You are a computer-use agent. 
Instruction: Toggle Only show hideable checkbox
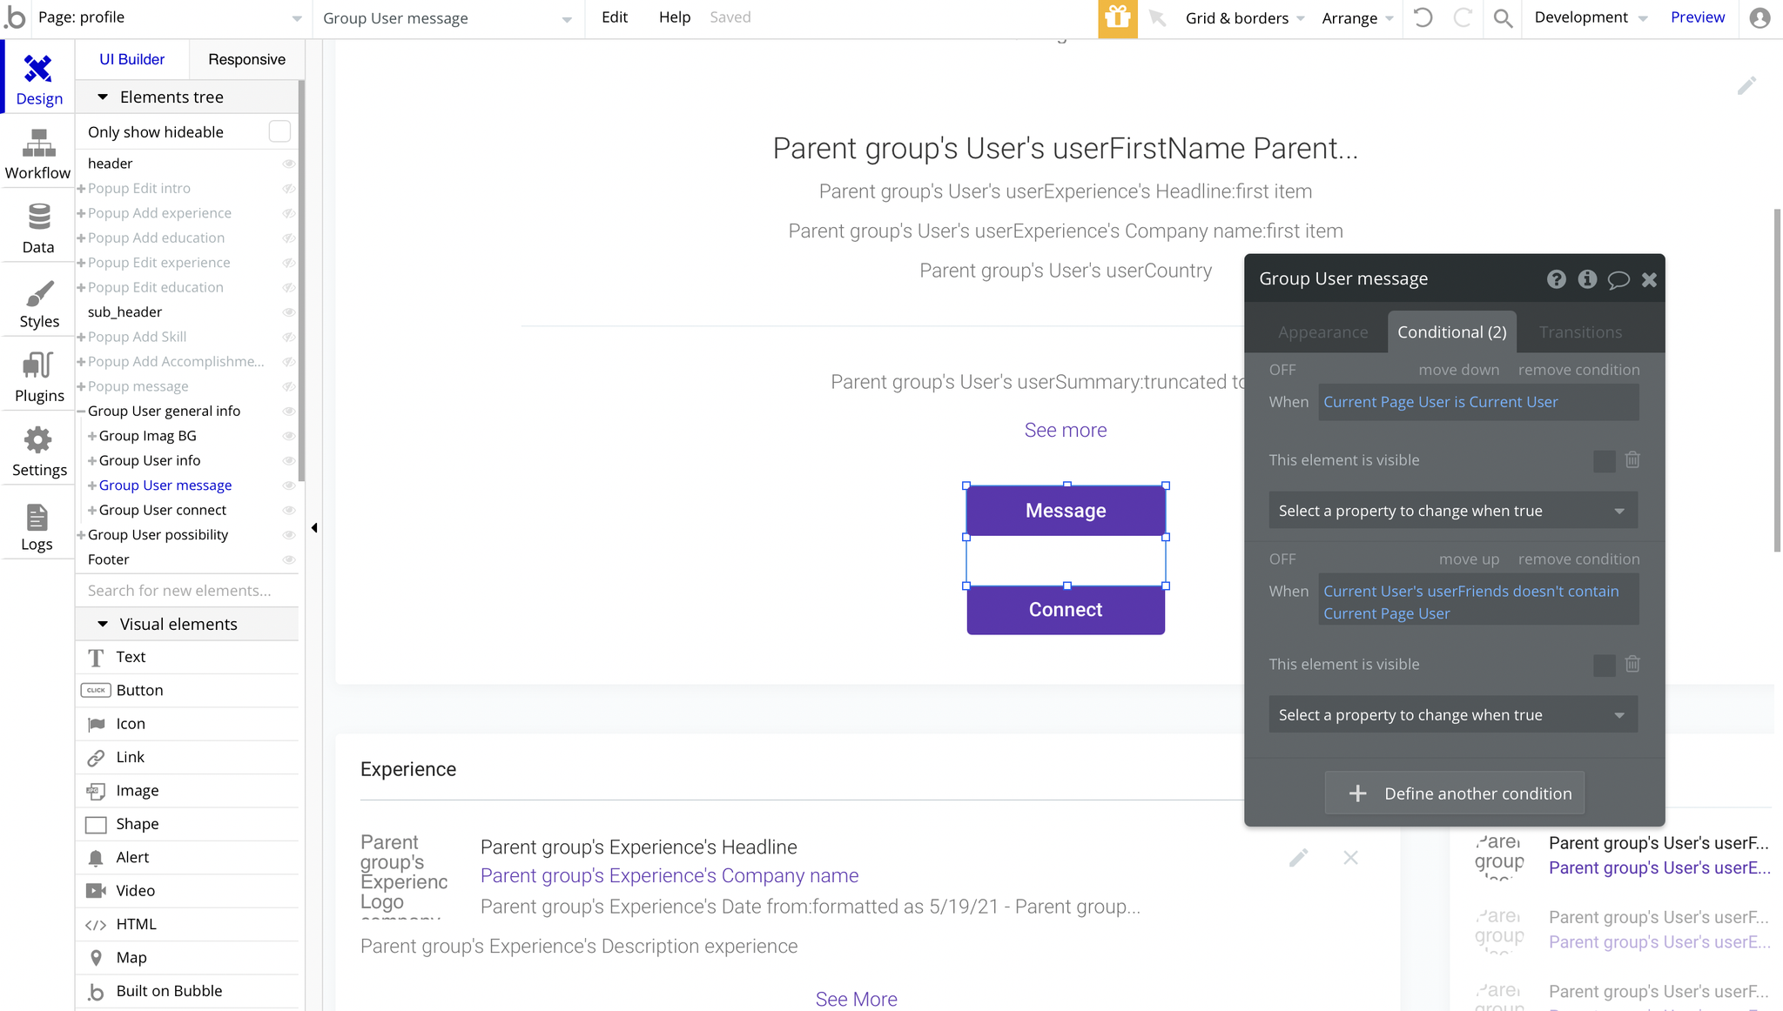click(x=279, y=131)
